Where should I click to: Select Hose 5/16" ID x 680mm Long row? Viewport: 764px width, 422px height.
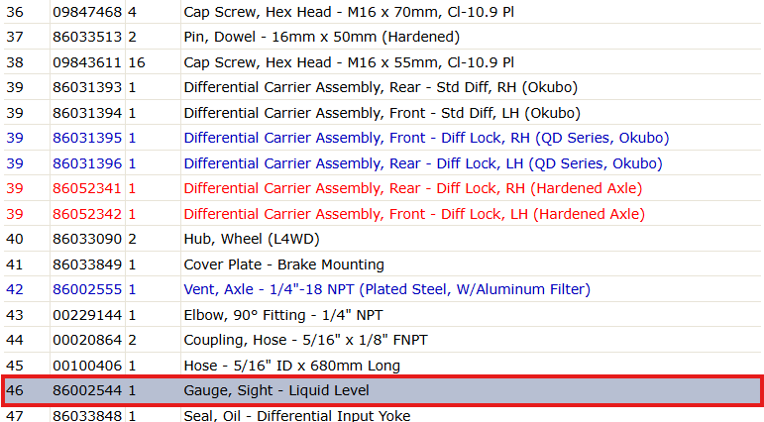[x=382, y=365]
